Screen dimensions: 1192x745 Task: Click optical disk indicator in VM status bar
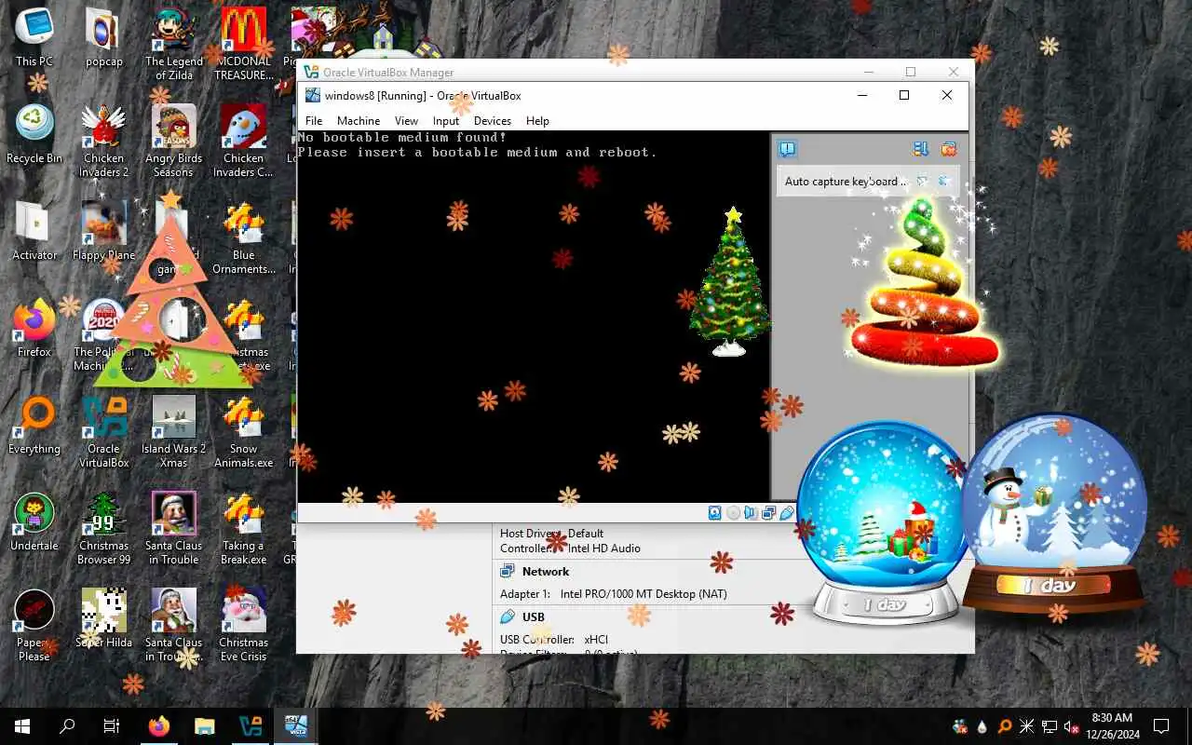pos(733,513)
